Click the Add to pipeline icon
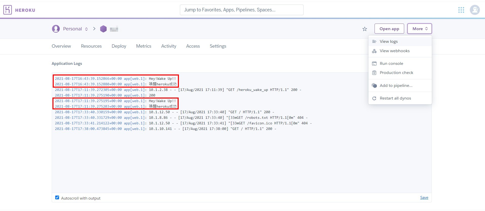This screenshot has height=211, width=485. (374, 86)
